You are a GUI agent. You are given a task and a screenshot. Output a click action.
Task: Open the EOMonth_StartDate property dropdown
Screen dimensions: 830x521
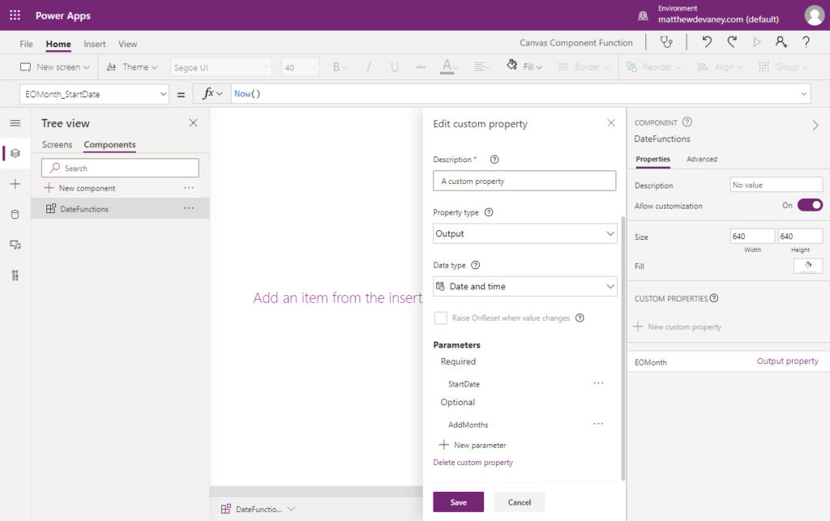pos(94,94)
